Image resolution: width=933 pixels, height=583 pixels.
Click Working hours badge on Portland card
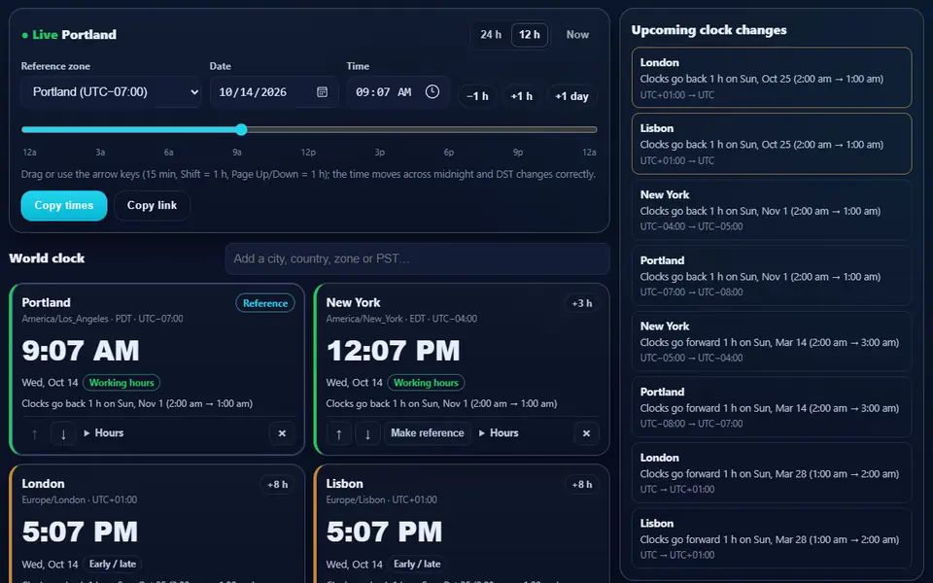(x=121, y=383)
